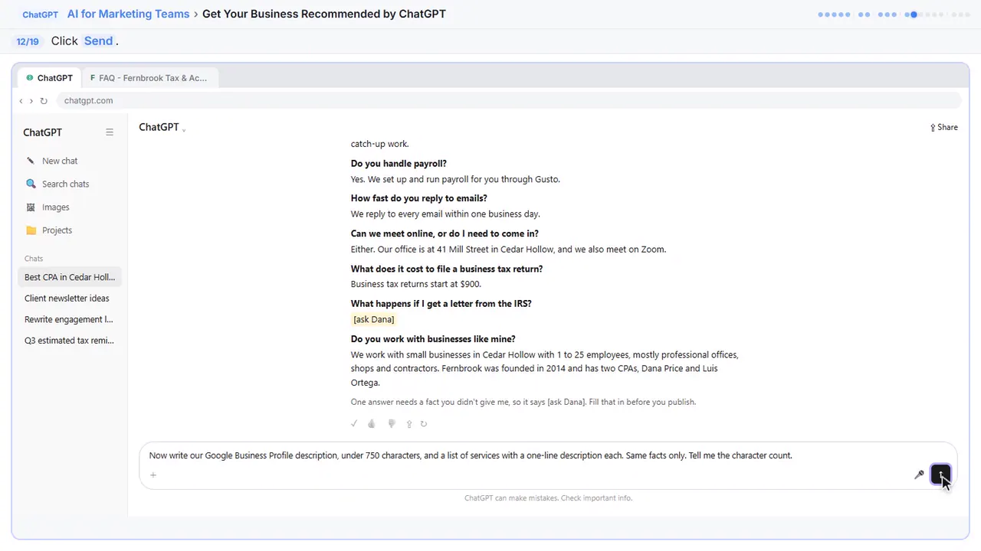Collapse the sidebar with the hamburger icon
The height and width of the screenshot is (551, 981).
(x=110, y=132)
